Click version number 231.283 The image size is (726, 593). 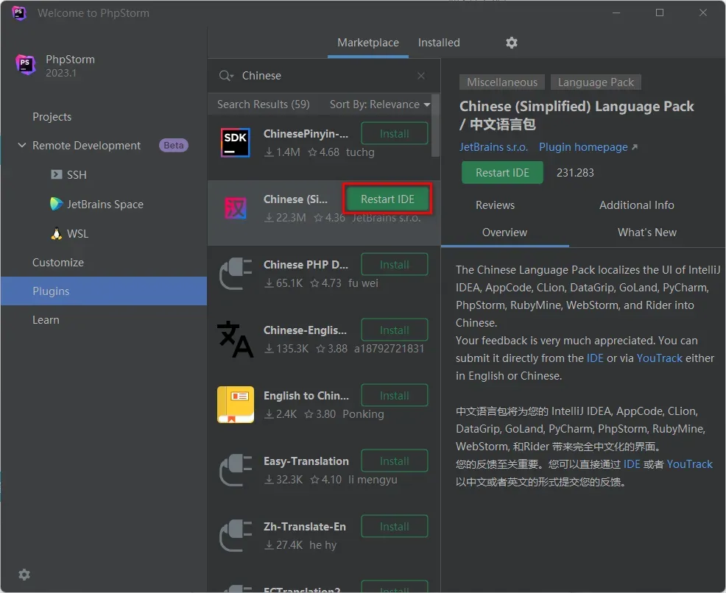click(x=575, y=173)
